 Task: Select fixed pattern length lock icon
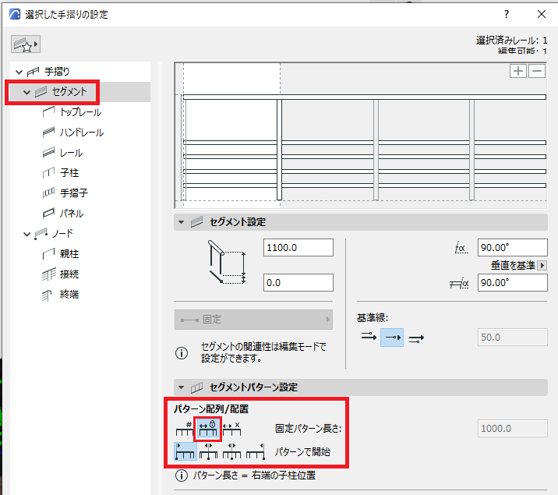(208, 429)
